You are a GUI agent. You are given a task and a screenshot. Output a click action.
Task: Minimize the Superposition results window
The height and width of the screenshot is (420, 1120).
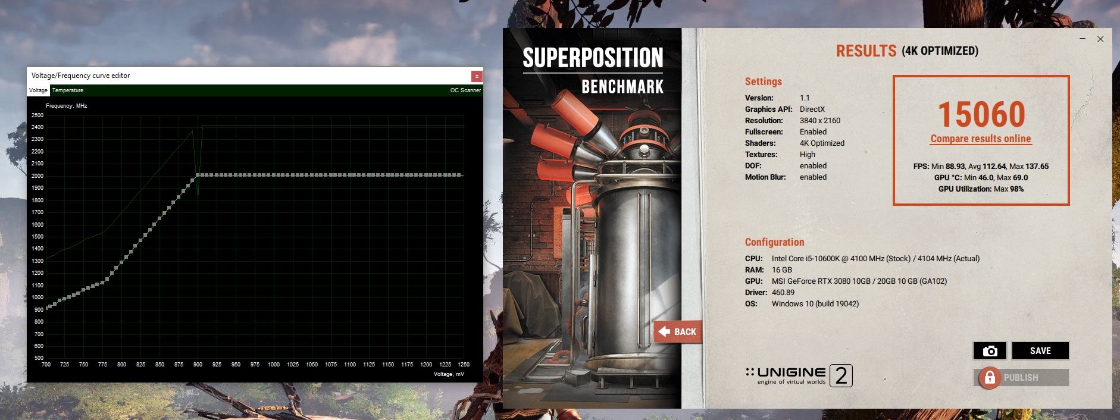(x=1083, y=39)
